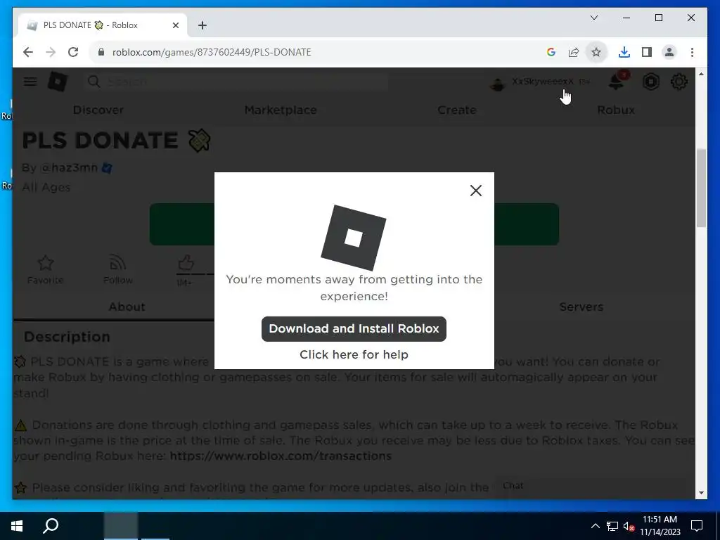The height and width of the screenshot is (540, 720).
Task: Click the address bar URL
Action: coord(212,52)
